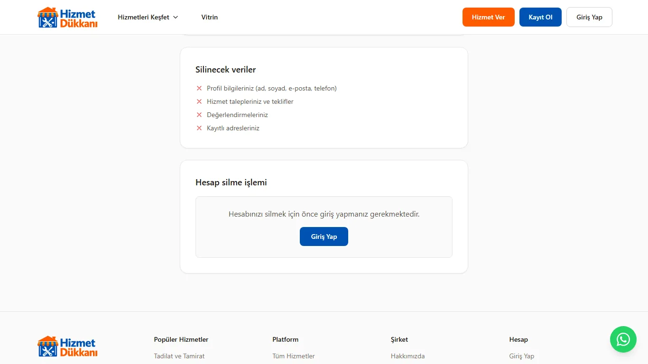Click the footer Giriş Yap link

(522, 356)
